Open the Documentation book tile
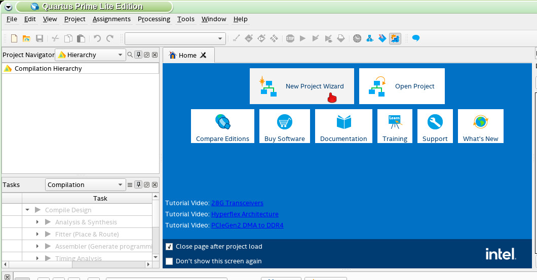This screenshot has width=537, height=280. pos(343,126)
